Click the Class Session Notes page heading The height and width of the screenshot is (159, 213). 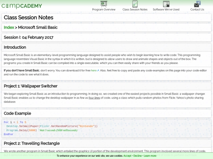(x=28, y=18)
